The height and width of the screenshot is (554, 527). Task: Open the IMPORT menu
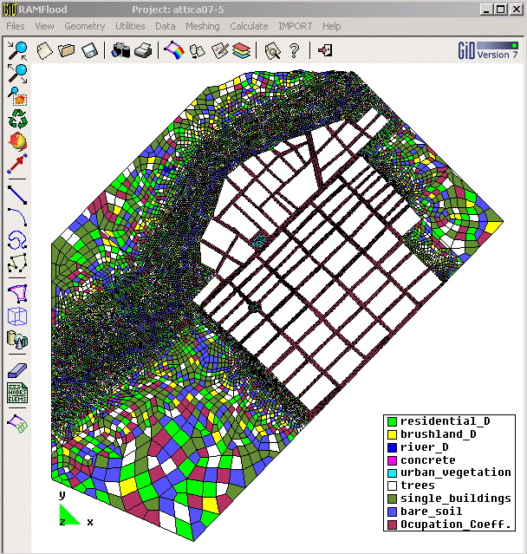click(x=295, y=26)
